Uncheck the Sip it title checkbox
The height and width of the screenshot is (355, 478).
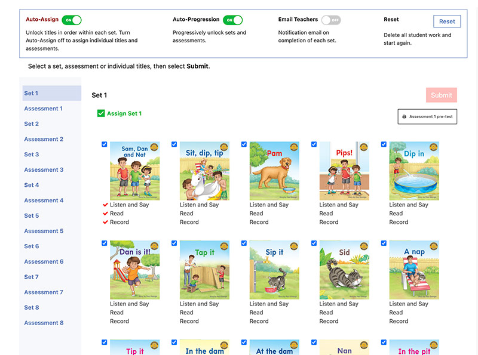click(x=244, y=243)
